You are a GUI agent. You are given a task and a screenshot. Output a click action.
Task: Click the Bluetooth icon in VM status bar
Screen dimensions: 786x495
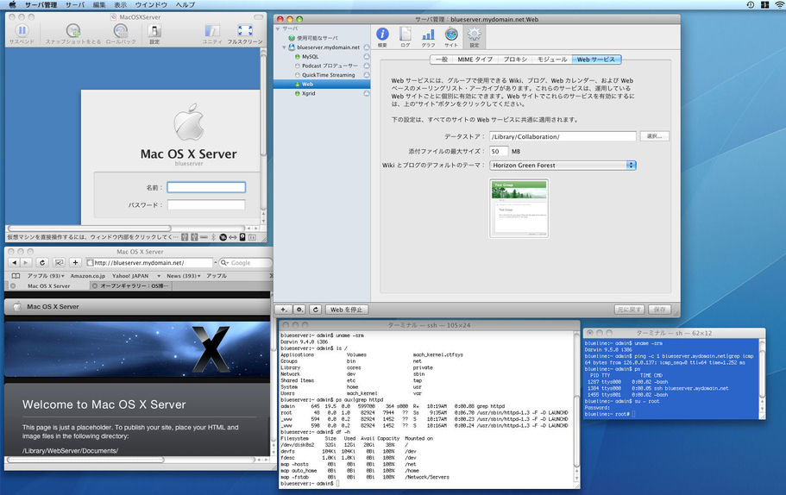213,237
